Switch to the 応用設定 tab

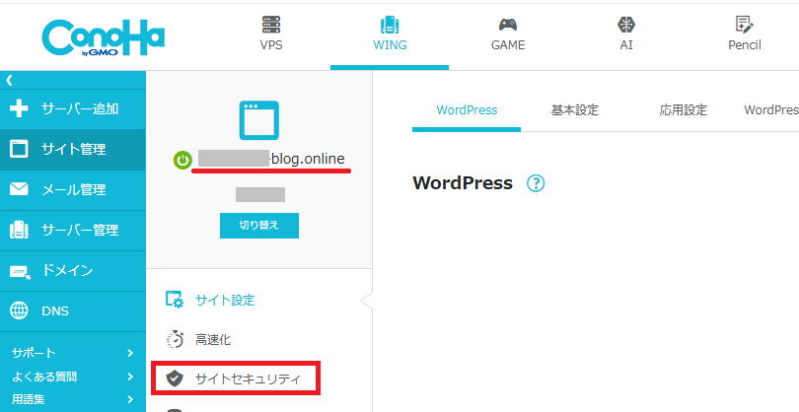coord(683,110)
